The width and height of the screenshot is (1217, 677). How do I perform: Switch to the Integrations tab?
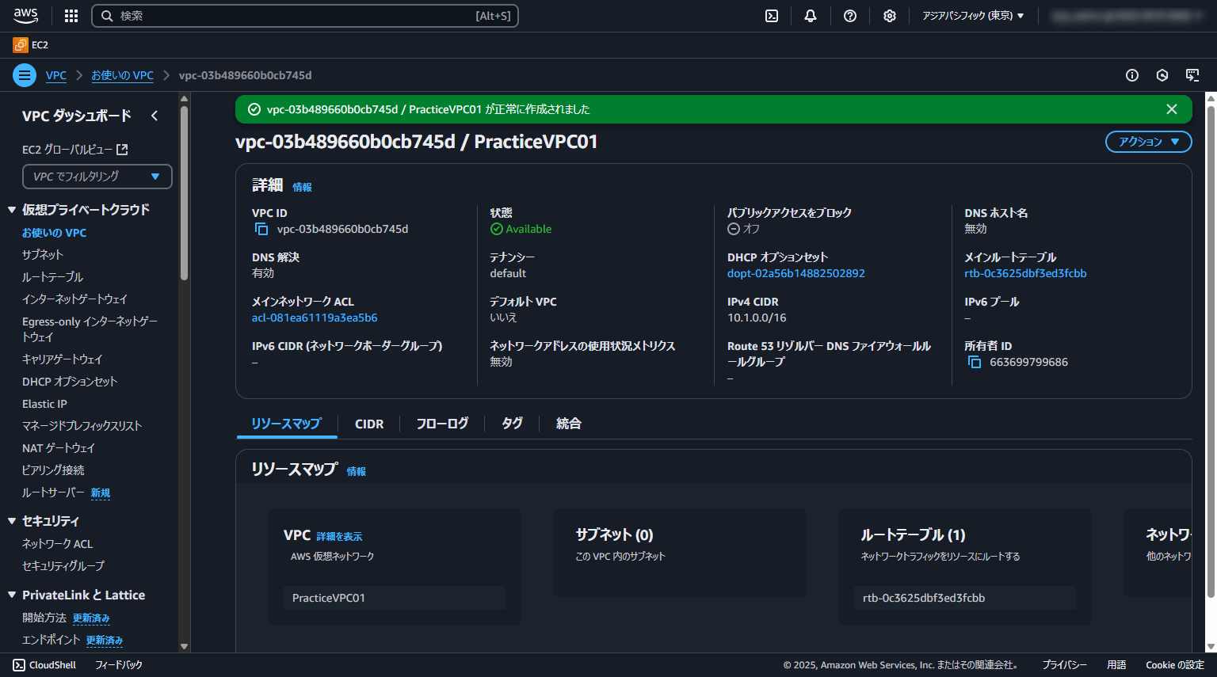(568, 424)
